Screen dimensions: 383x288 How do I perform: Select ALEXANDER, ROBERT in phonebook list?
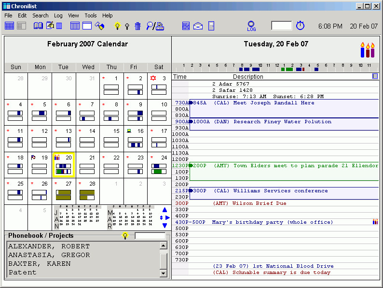(x=49, y=246)
